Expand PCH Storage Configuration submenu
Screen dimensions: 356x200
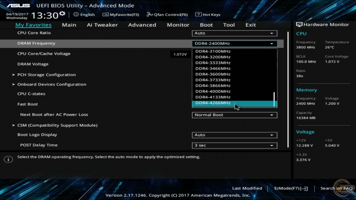[47, 75]
